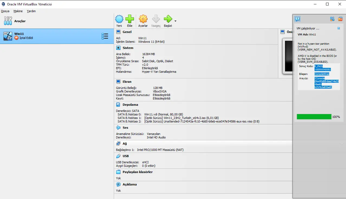Open the Depolama settings heading link

coord(130,105)
